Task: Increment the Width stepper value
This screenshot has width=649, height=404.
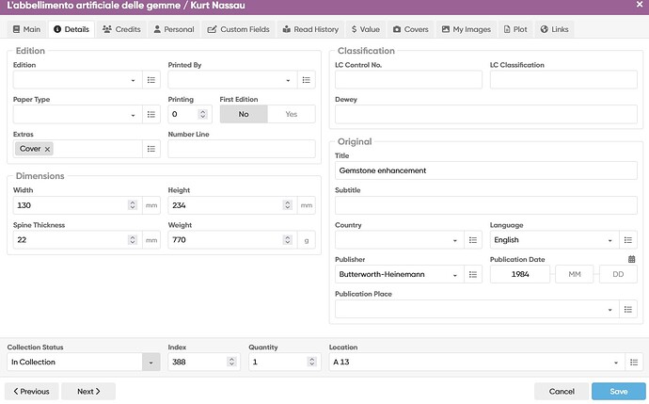Action: (133, 202)
